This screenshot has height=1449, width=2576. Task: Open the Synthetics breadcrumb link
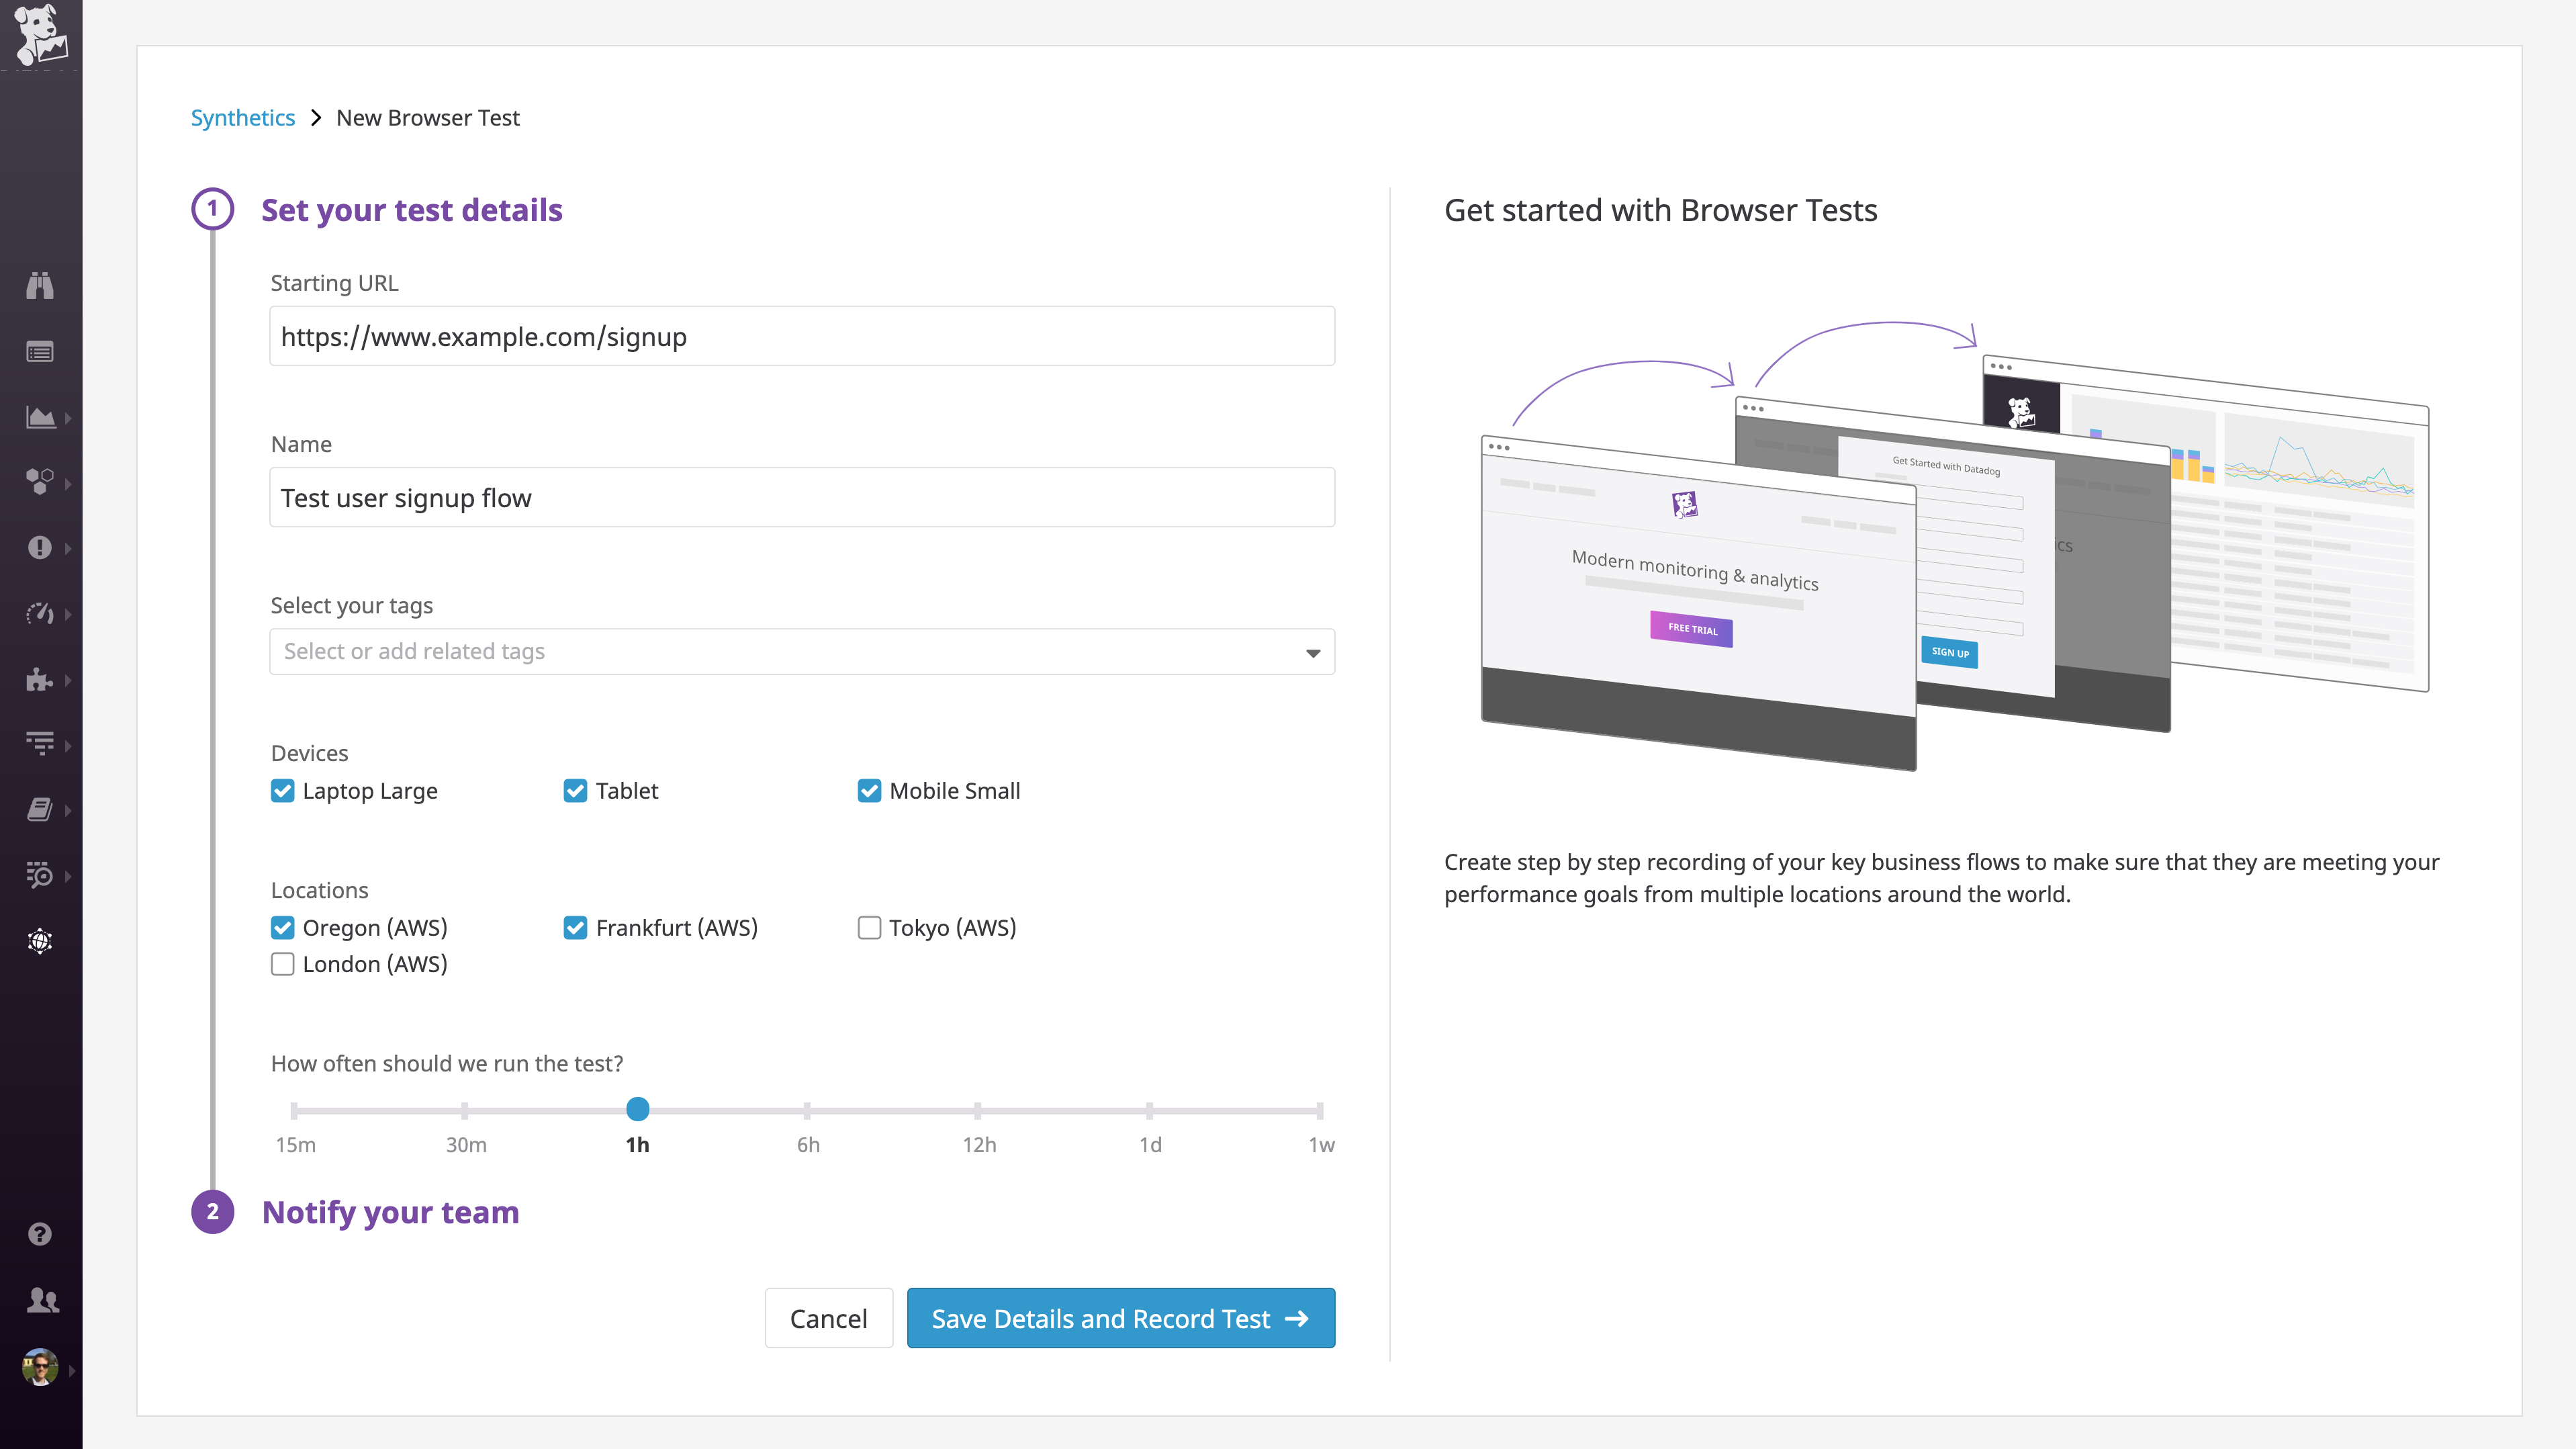pos(243,117)
